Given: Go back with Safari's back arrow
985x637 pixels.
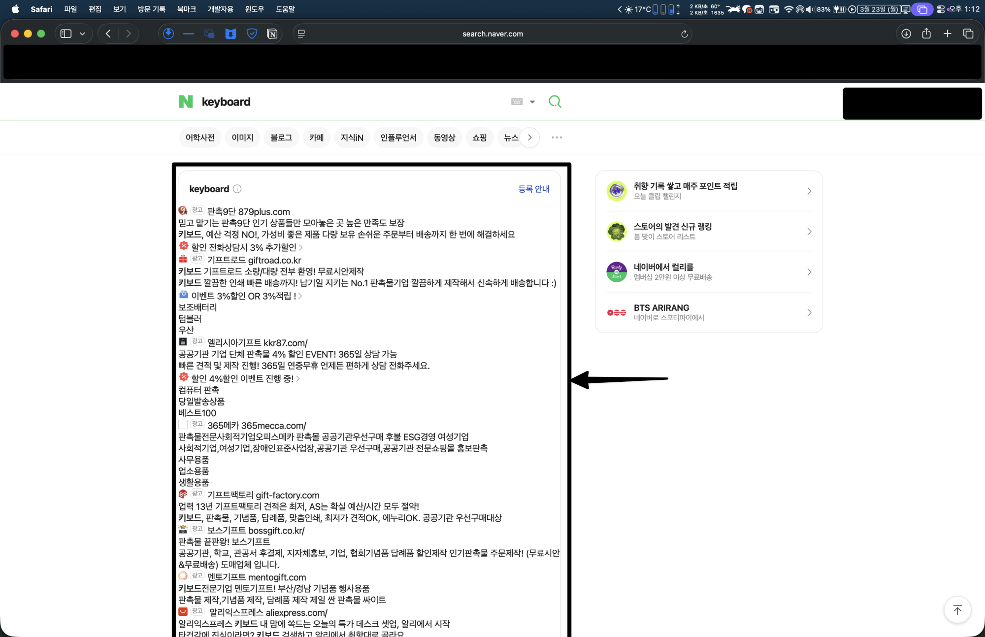Looking at the screenshot, I should (108, 34).
